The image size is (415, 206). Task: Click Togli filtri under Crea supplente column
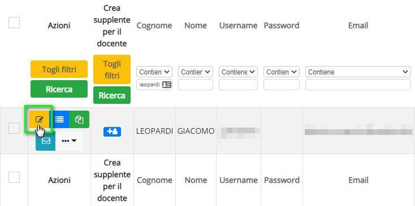point(112,69)
